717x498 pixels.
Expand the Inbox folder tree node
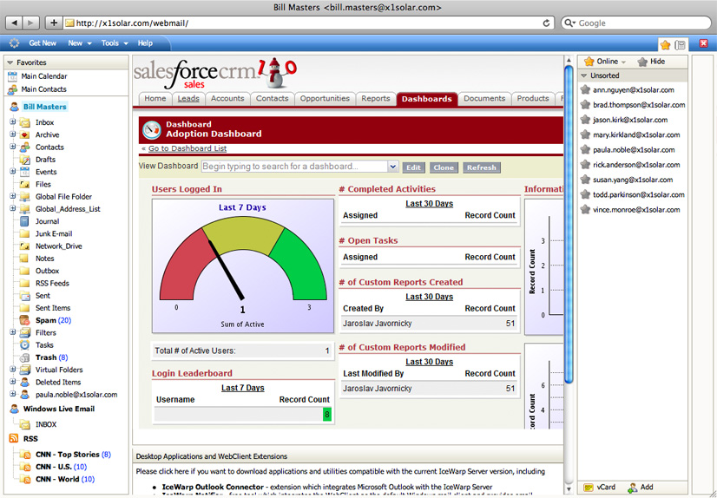coord(13,122)
